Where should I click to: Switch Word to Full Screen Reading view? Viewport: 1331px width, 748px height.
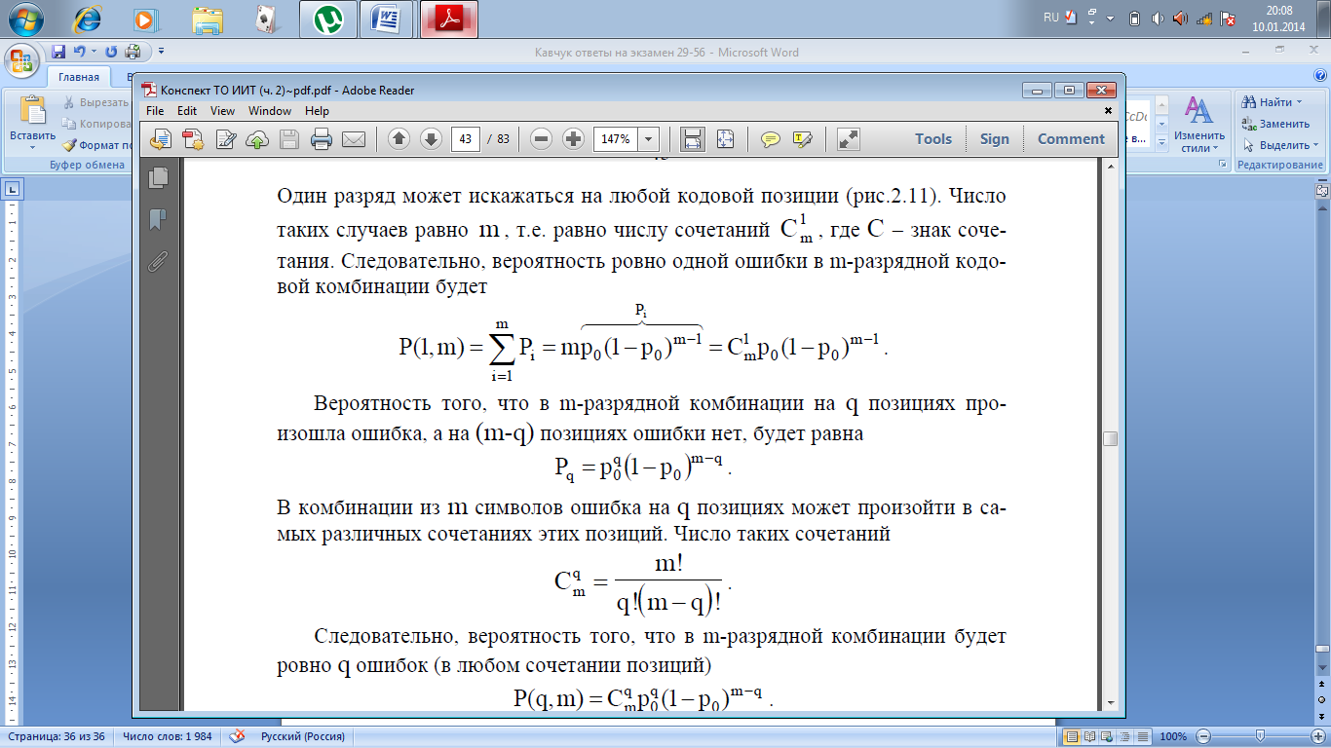[x=1090, y=737]
